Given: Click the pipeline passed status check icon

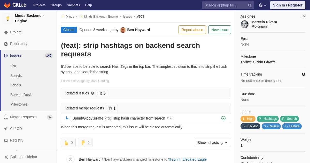Looking at the screenshot, I should pos(223,118).
